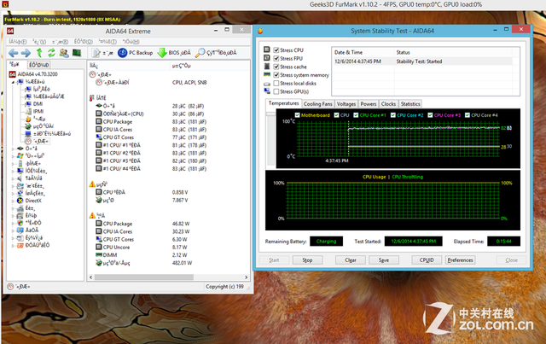
Task: Click the PC Backup toolbar button
Action: [136, 53]
